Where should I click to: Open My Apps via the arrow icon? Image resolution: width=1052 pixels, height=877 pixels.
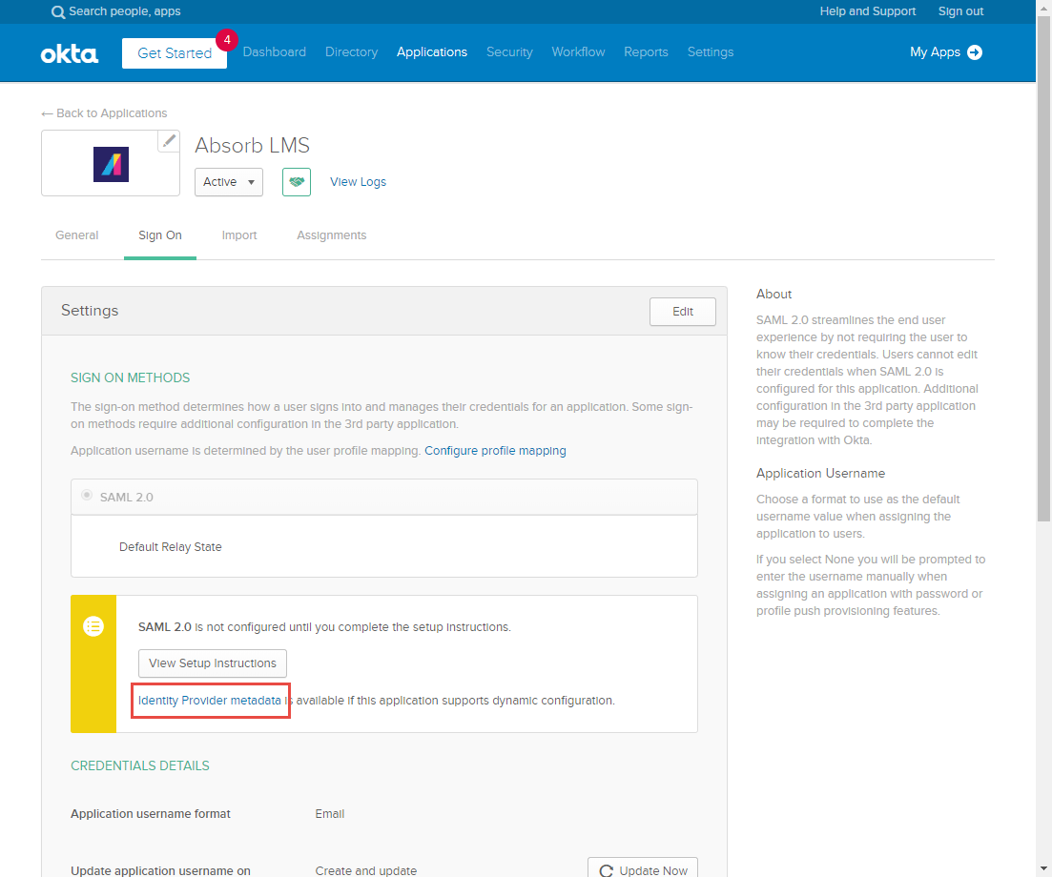click(975, 52)
